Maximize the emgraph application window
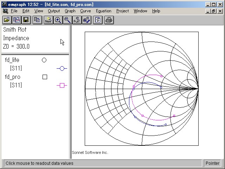Image resolution: width=225 pixels, height=169 pixels. (213, 5)
